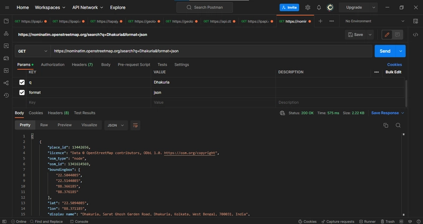Image resolution: width=423 pixels, height=224 pixels.
Task: Open the Flows sidebar icon
Action: 6,83
